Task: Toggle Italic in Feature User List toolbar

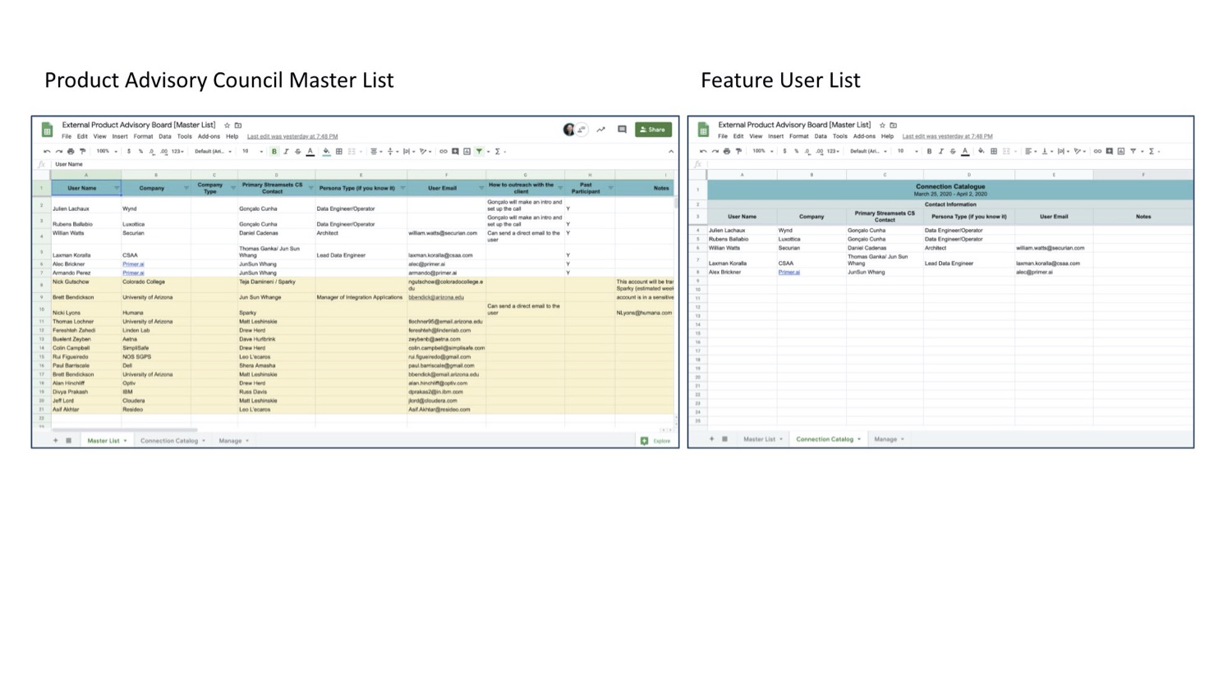Action: point(941,151)
